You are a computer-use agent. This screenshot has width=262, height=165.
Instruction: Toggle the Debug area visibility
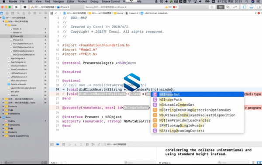click(252, 7)
